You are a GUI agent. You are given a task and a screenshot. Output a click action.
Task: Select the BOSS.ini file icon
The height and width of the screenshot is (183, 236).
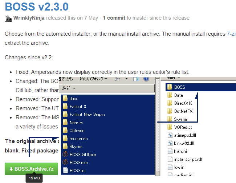pos(65,170)
